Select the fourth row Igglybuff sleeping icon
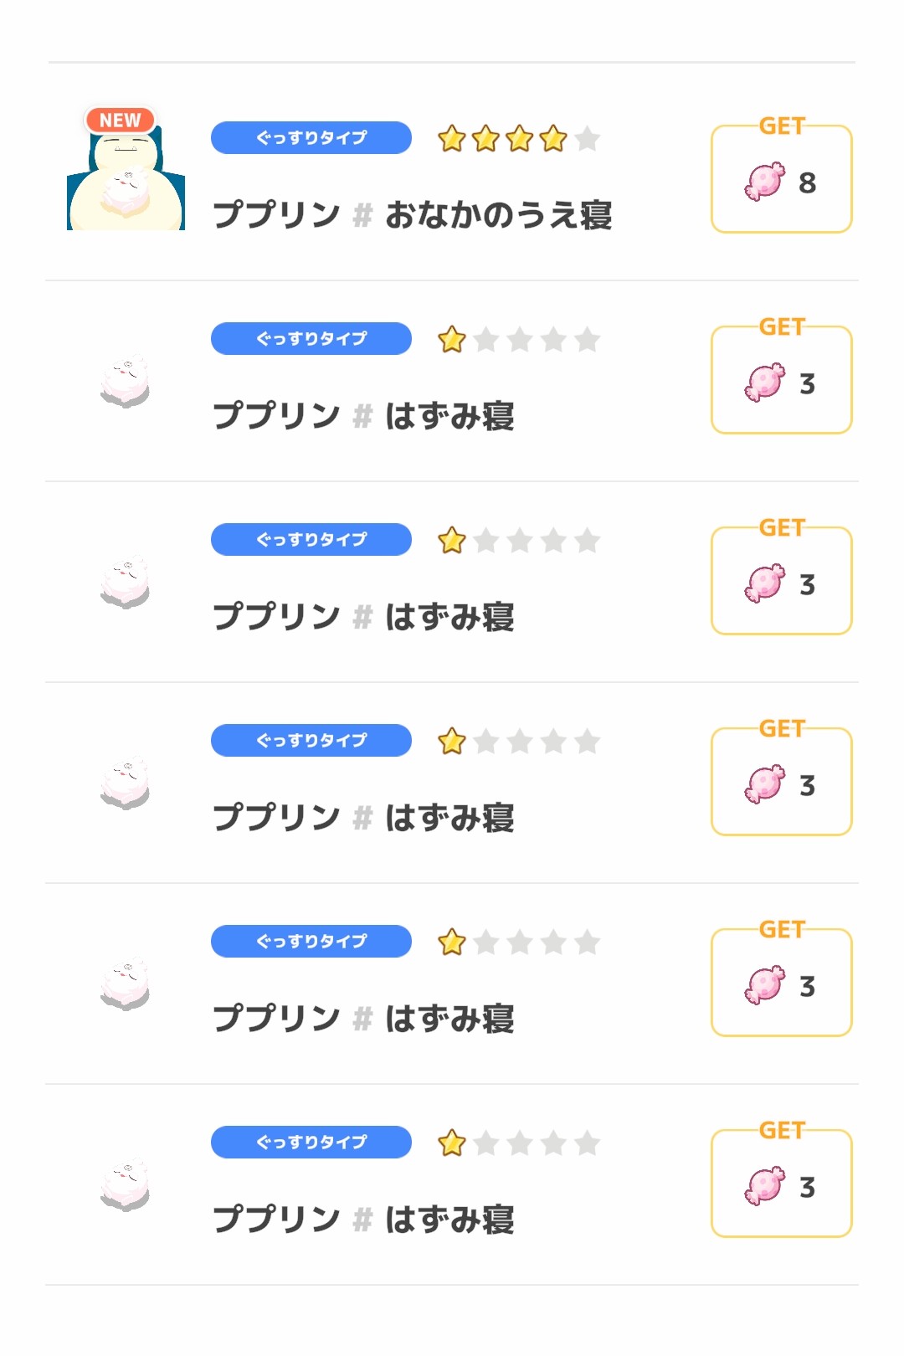This screenshot has height=1356, width=904. 126,783
